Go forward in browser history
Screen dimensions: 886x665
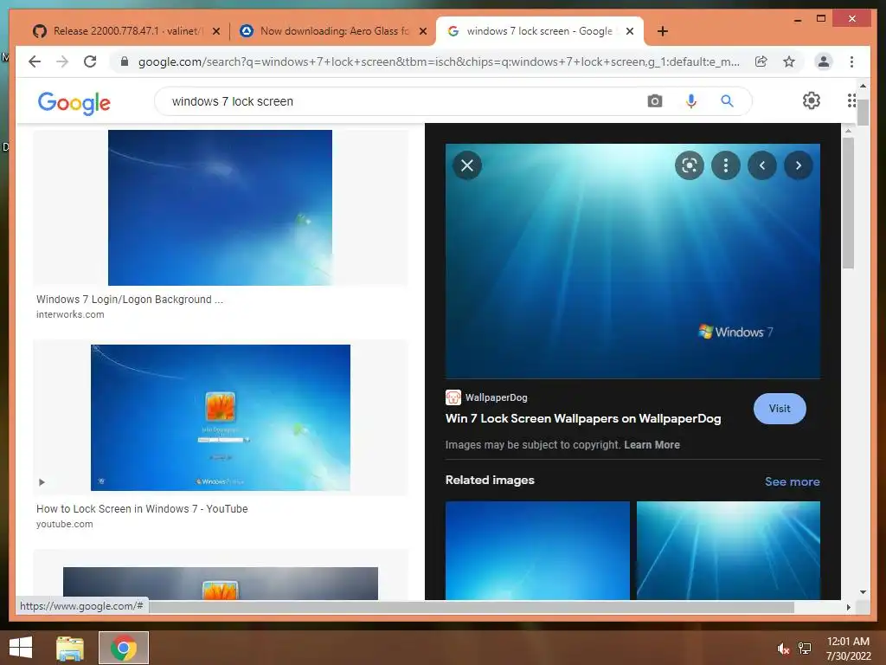pos(62,61)
